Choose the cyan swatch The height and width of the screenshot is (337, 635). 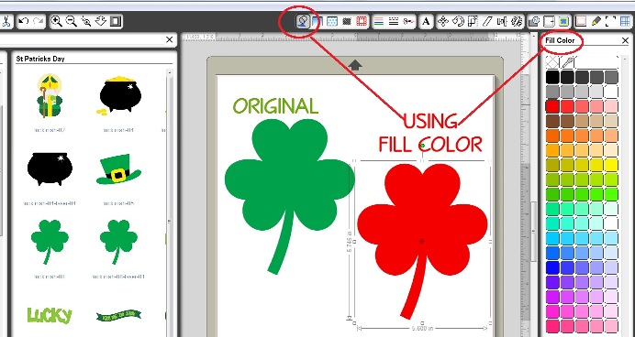552,238
